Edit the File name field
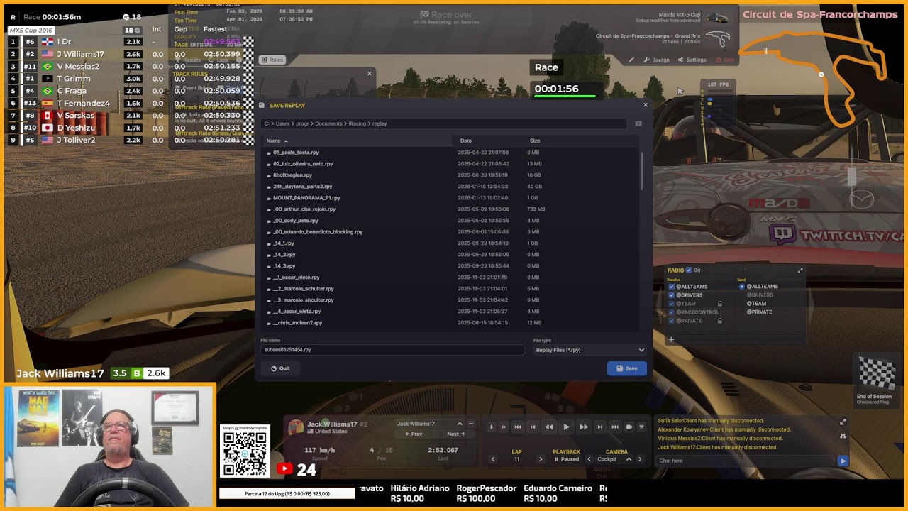 [x=392, y=350]
